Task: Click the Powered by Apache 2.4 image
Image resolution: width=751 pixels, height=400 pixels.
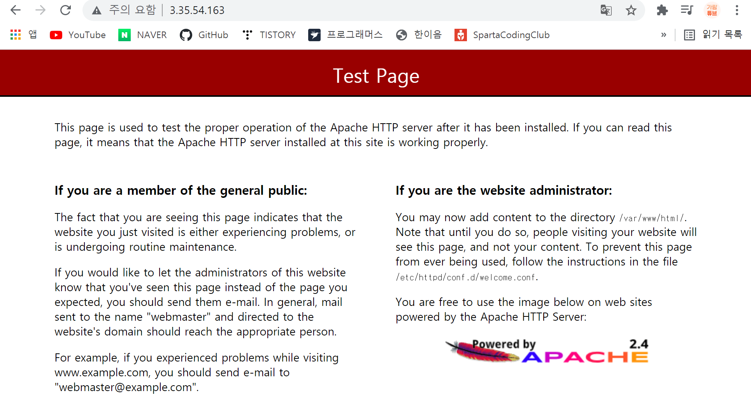Action: click(547, 350)
